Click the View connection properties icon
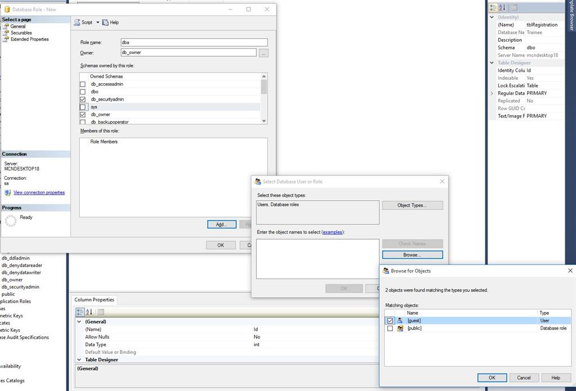The image size is (576, 391). coord(7,192)
